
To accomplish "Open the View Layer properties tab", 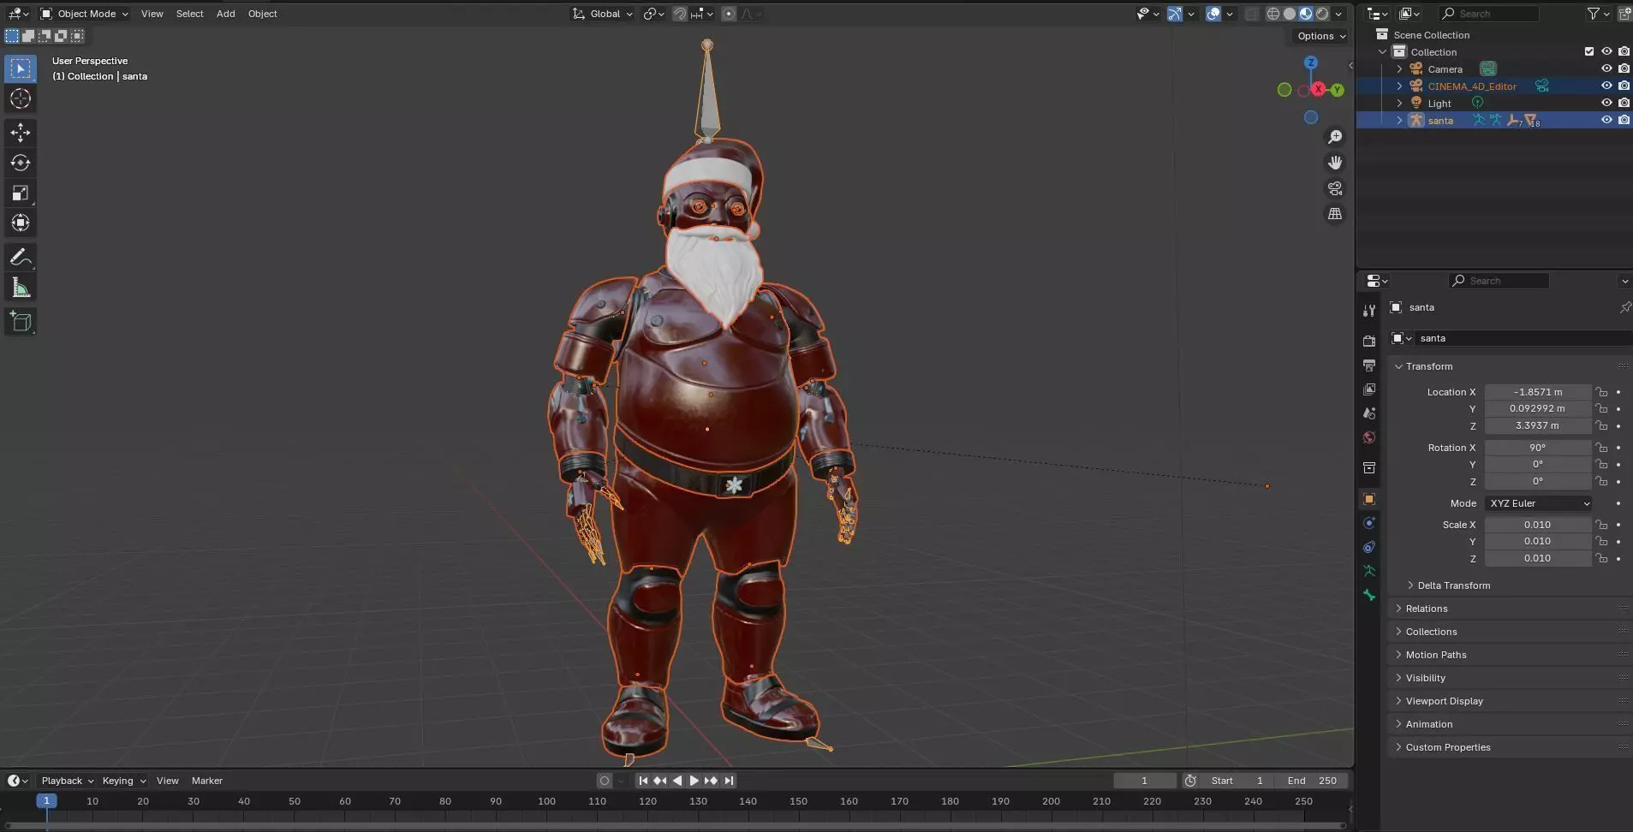I will coord(1369,389).
